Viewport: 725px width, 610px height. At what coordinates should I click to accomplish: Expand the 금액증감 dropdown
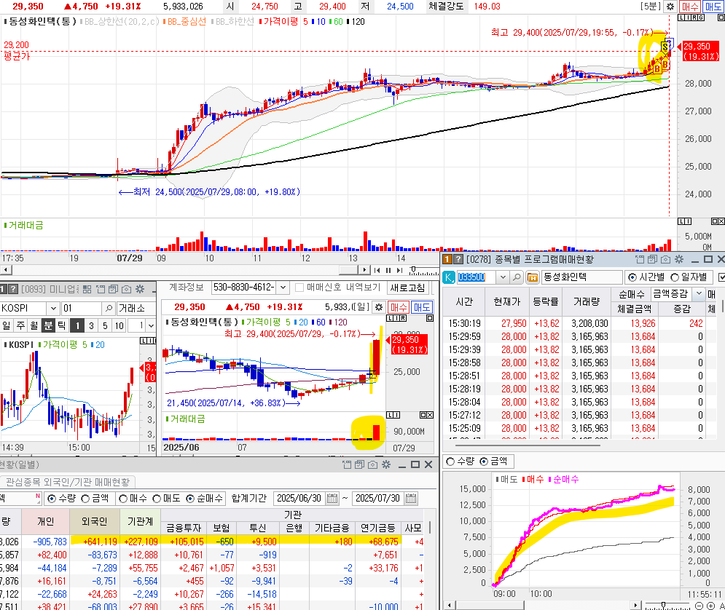[x=699, y=293]
